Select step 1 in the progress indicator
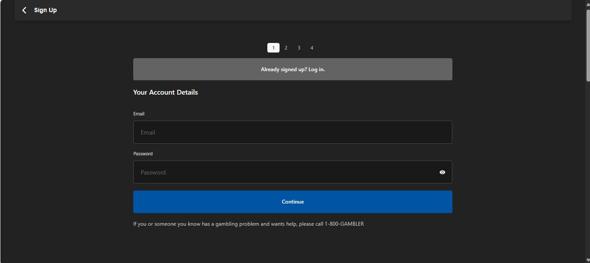Image resolution: width=590 pixels, height=263 pixels. click(x=273, y=48)
